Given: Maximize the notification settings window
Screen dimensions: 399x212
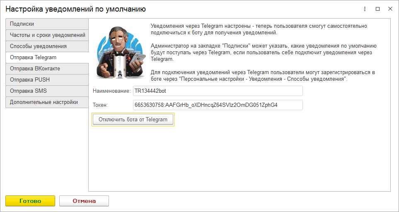Looking at the screenshot, I should (x=377, y=9).
